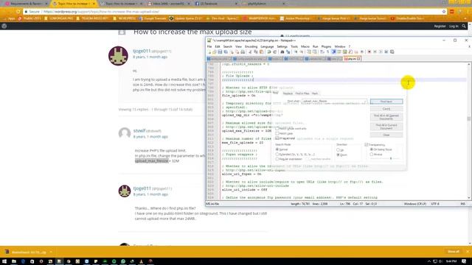
Task: Toggle Transparency checkbox in Find dialog
Action: click(x=367, y=145)
